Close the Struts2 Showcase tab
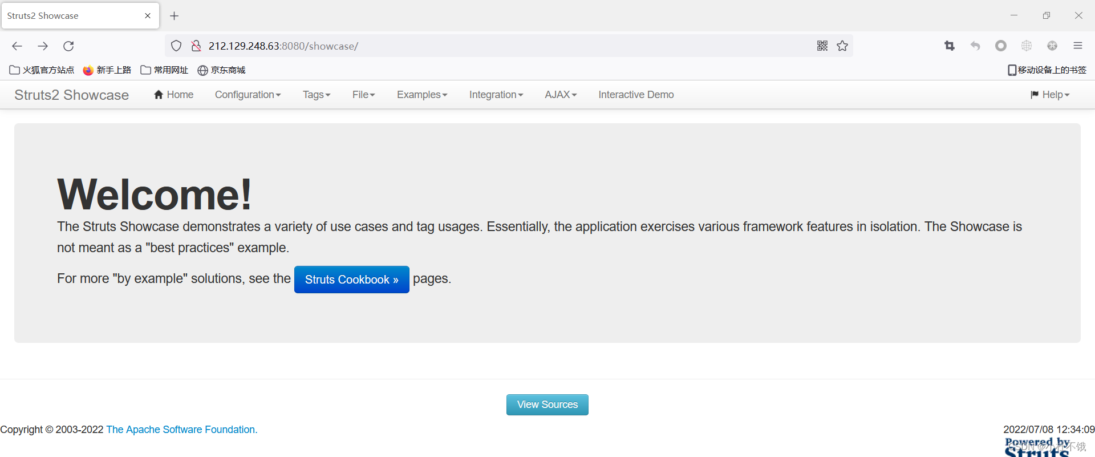 click(148, 16)
